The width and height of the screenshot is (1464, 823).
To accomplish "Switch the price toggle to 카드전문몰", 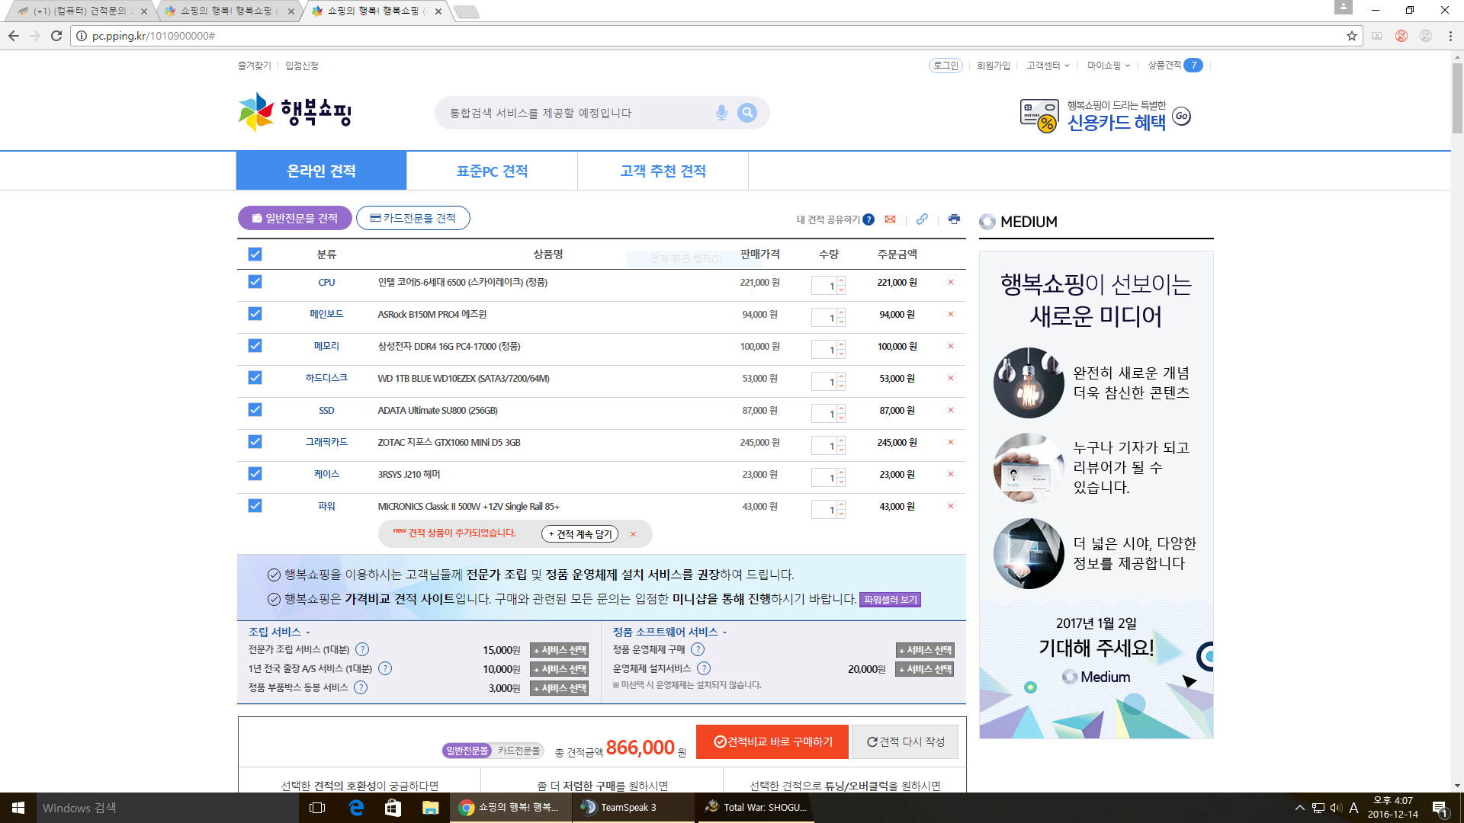I will click(x=519, y=751).
